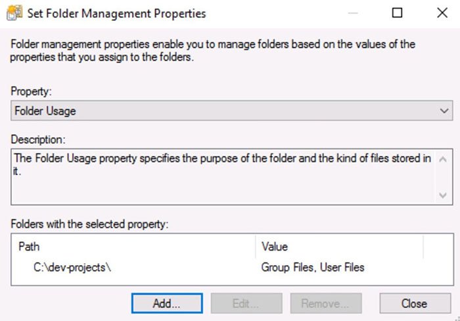Click the disabled Remove... button

click(326, 303)
